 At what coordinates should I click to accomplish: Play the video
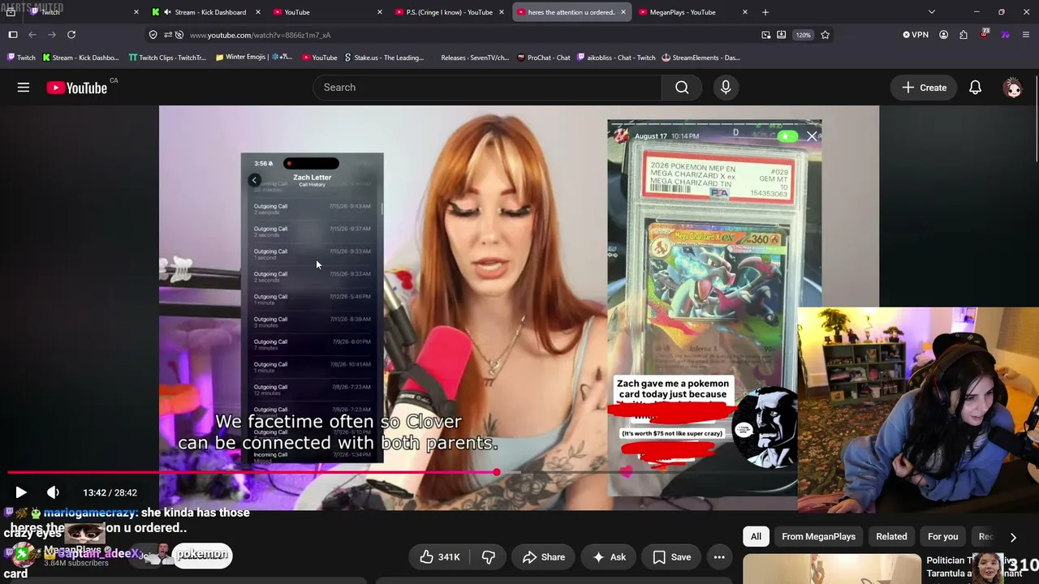point(21,492)
